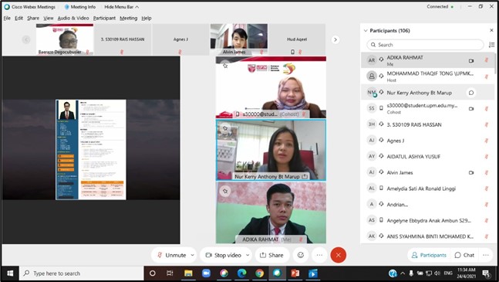The width and height of the screenshot is (499, 282).
Task: Open the View menu
Action: [x=49, y=19]
